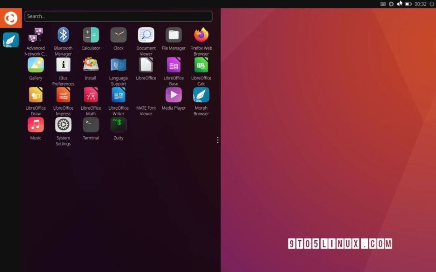Open Advanced Network Configuration app

tap(35, 35)
